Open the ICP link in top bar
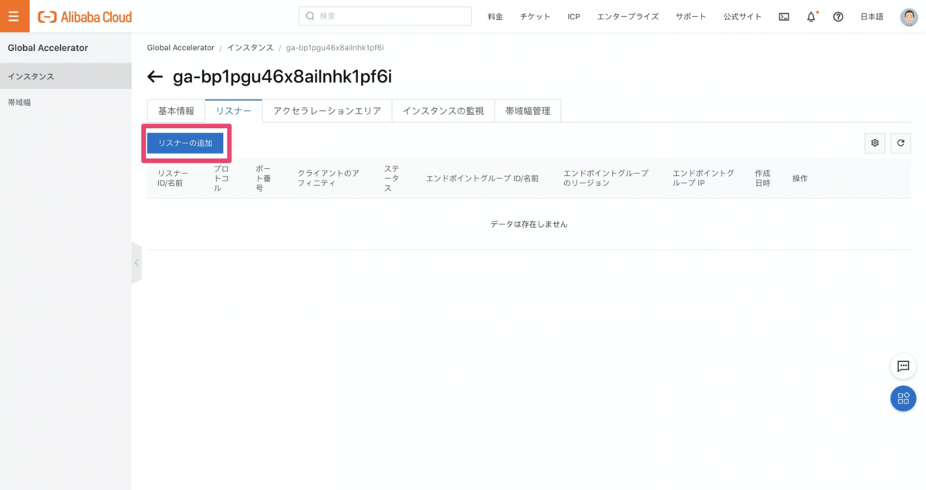 coord(574,16)
